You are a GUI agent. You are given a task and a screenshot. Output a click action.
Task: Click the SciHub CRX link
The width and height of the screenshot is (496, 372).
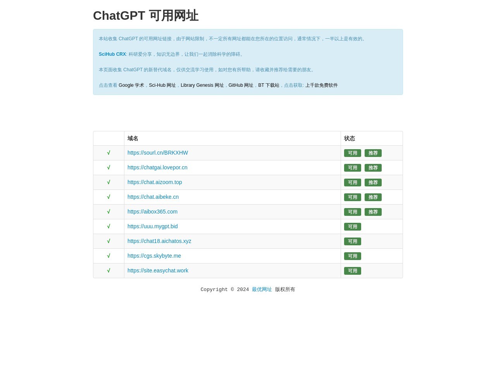click(x=112, y=54)
